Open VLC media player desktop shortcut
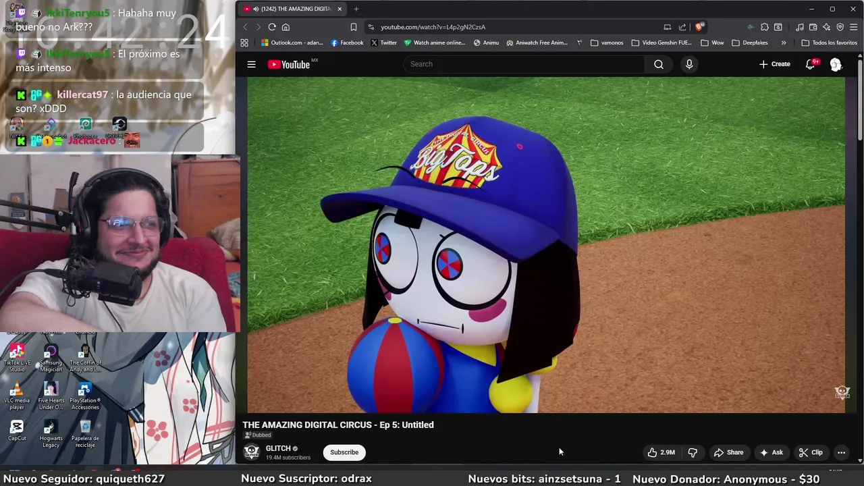This screenshot has width=864, height=486. coord(17,396)
